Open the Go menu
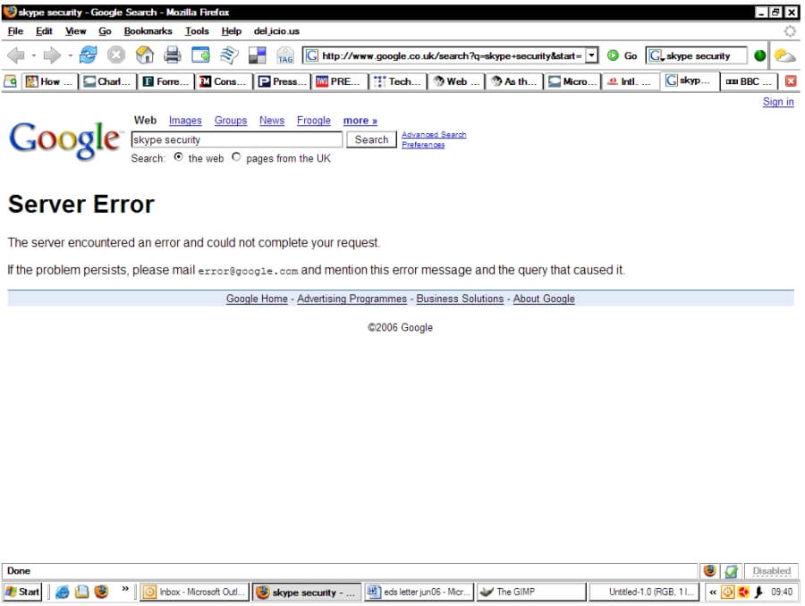 (x=105, y=31)
